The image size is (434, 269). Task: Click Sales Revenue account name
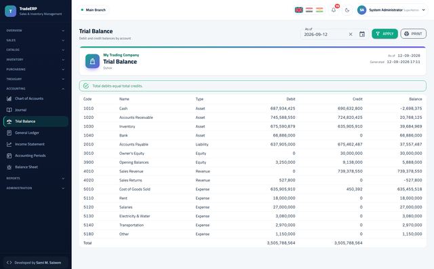[x=131, y=171]
